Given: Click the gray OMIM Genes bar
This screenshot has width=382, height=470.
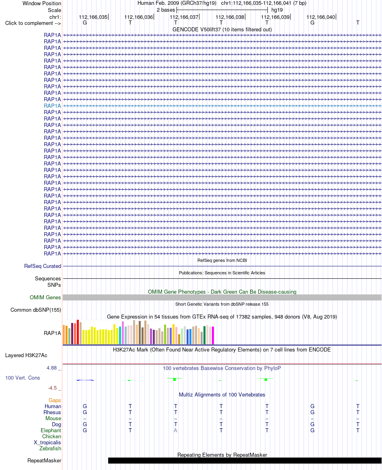Looking at the screenshot, I should pos(222,297).
